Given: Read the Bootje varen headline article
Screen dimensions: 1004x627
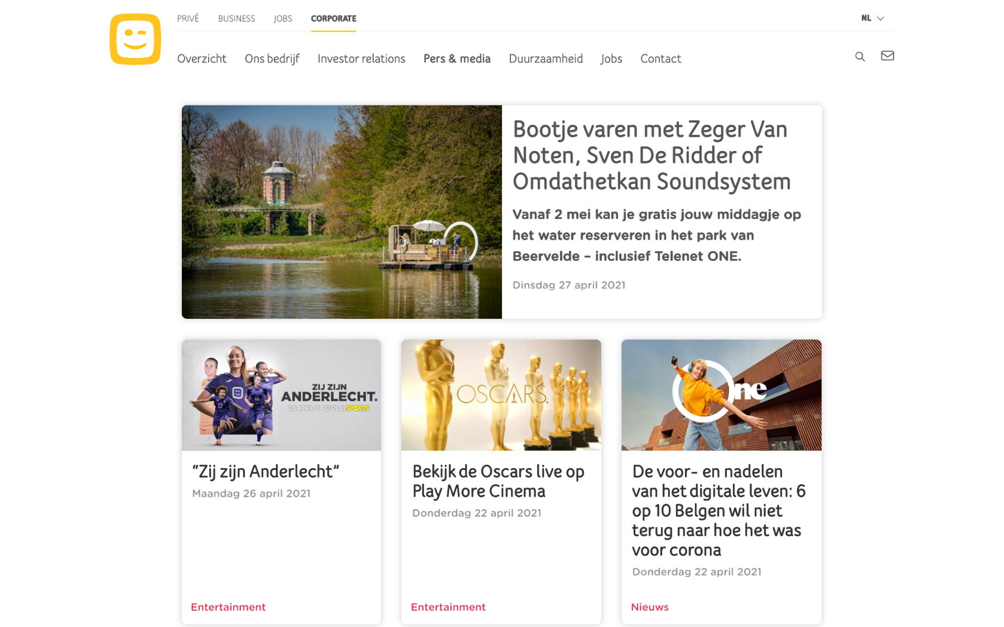Looking at the screenshot, I should coord(651,155).
